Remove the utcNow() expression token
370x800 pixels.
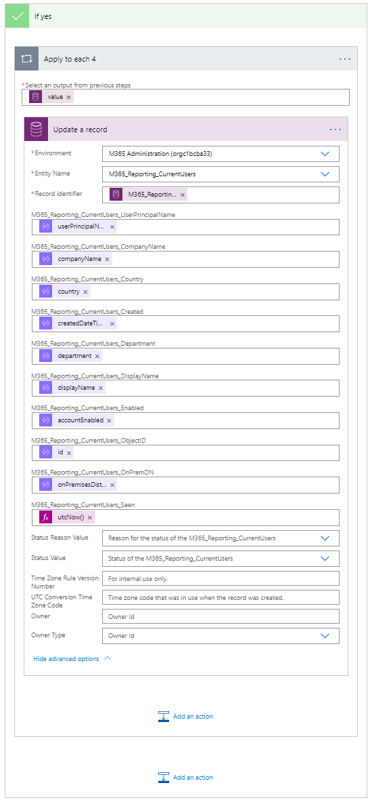(90, 518)
